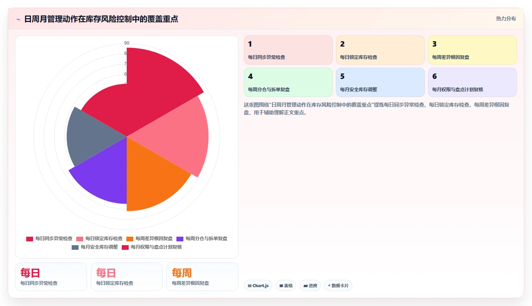Toggle legend entry 每周分仓与拆单复盘

(x=202, y=239)
